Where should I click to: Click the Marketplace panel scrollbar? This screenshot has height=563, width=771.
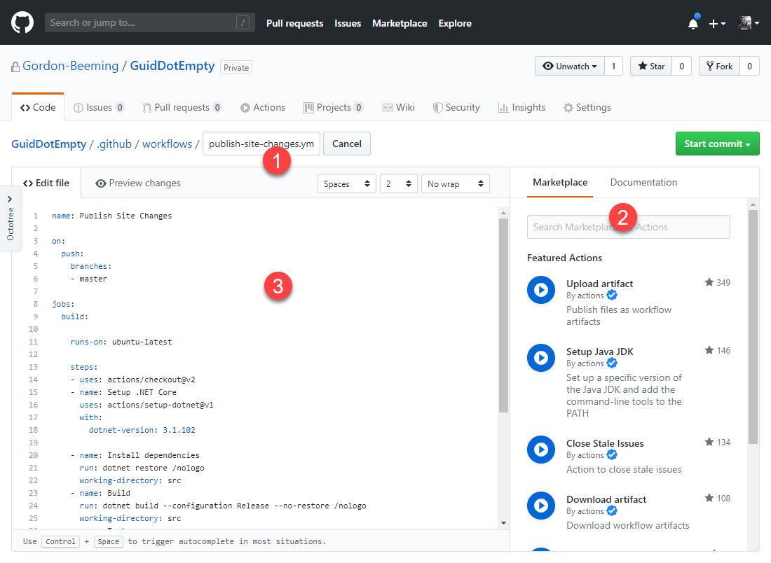click(x=753, y=327)
